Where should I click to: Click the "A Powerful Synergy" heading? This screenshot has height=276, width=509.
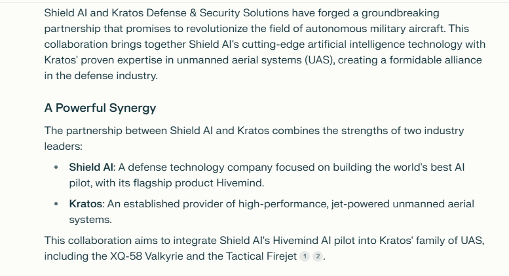point(100,107)
